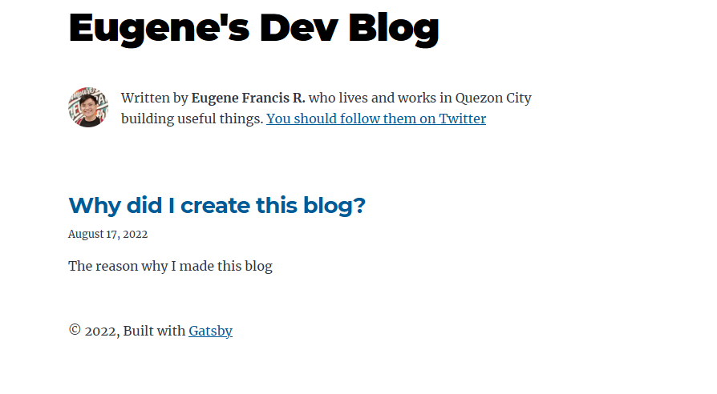Click the © 2022 copyright symbol text
Image resolution: width=717 pixels, height=394 pixels.
(94, 331)
